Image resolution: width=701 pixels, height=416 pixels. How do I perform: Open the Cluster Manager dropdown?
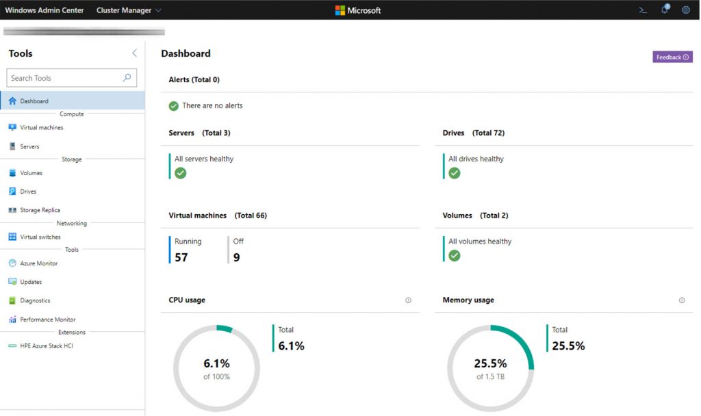coord(129,10)
